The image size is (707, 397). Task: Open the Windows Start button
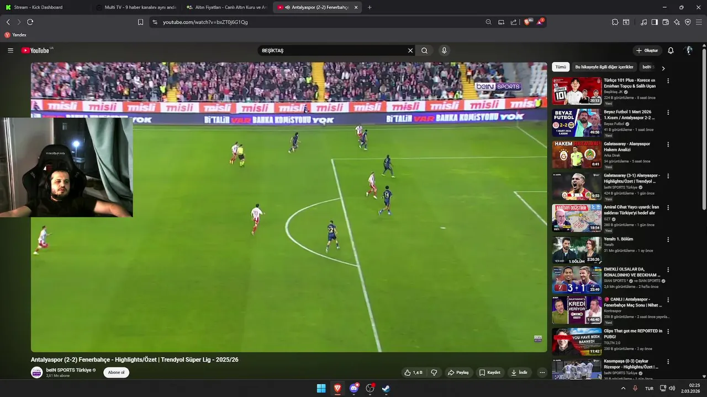pos(321,388)
